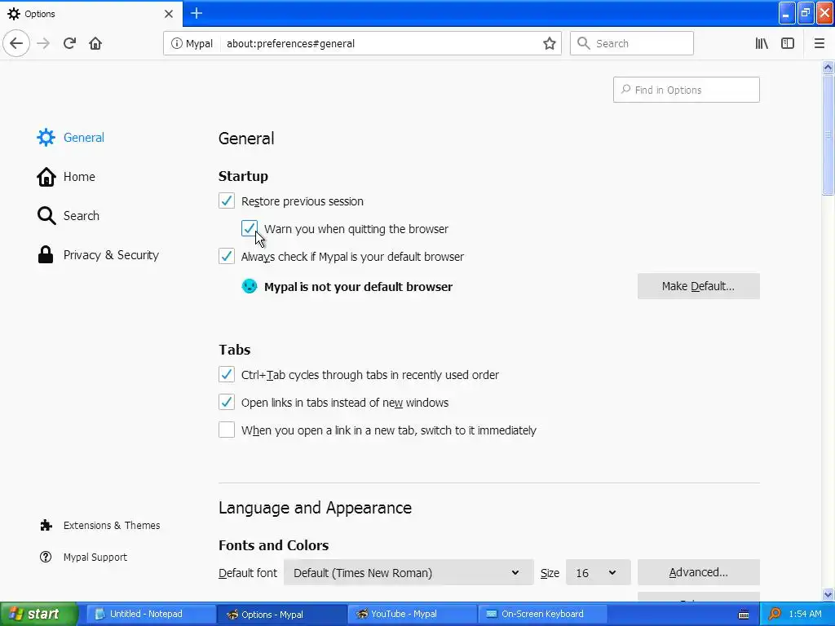Click the sad face default browser icon
The width and height of the screenshot is (835, 626).
click(x=250, y=286)
